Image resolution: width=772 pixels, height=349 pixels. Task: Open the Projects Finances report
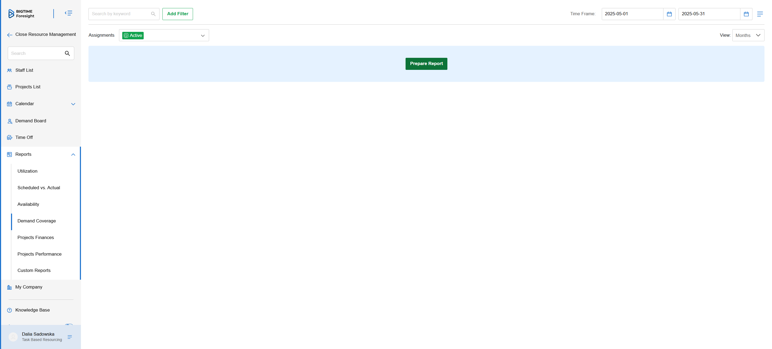point(36,237)
